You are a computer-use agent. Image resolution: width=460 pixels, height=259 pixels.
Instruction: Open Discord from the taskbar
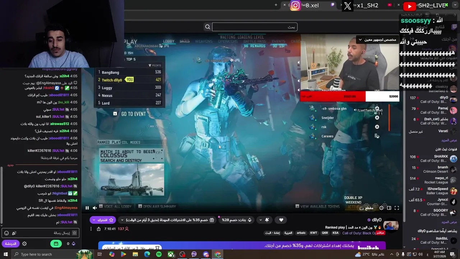(206, 254)
